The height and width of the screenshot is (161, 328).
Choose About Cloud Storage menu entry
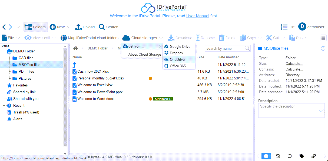pos(144,54)
